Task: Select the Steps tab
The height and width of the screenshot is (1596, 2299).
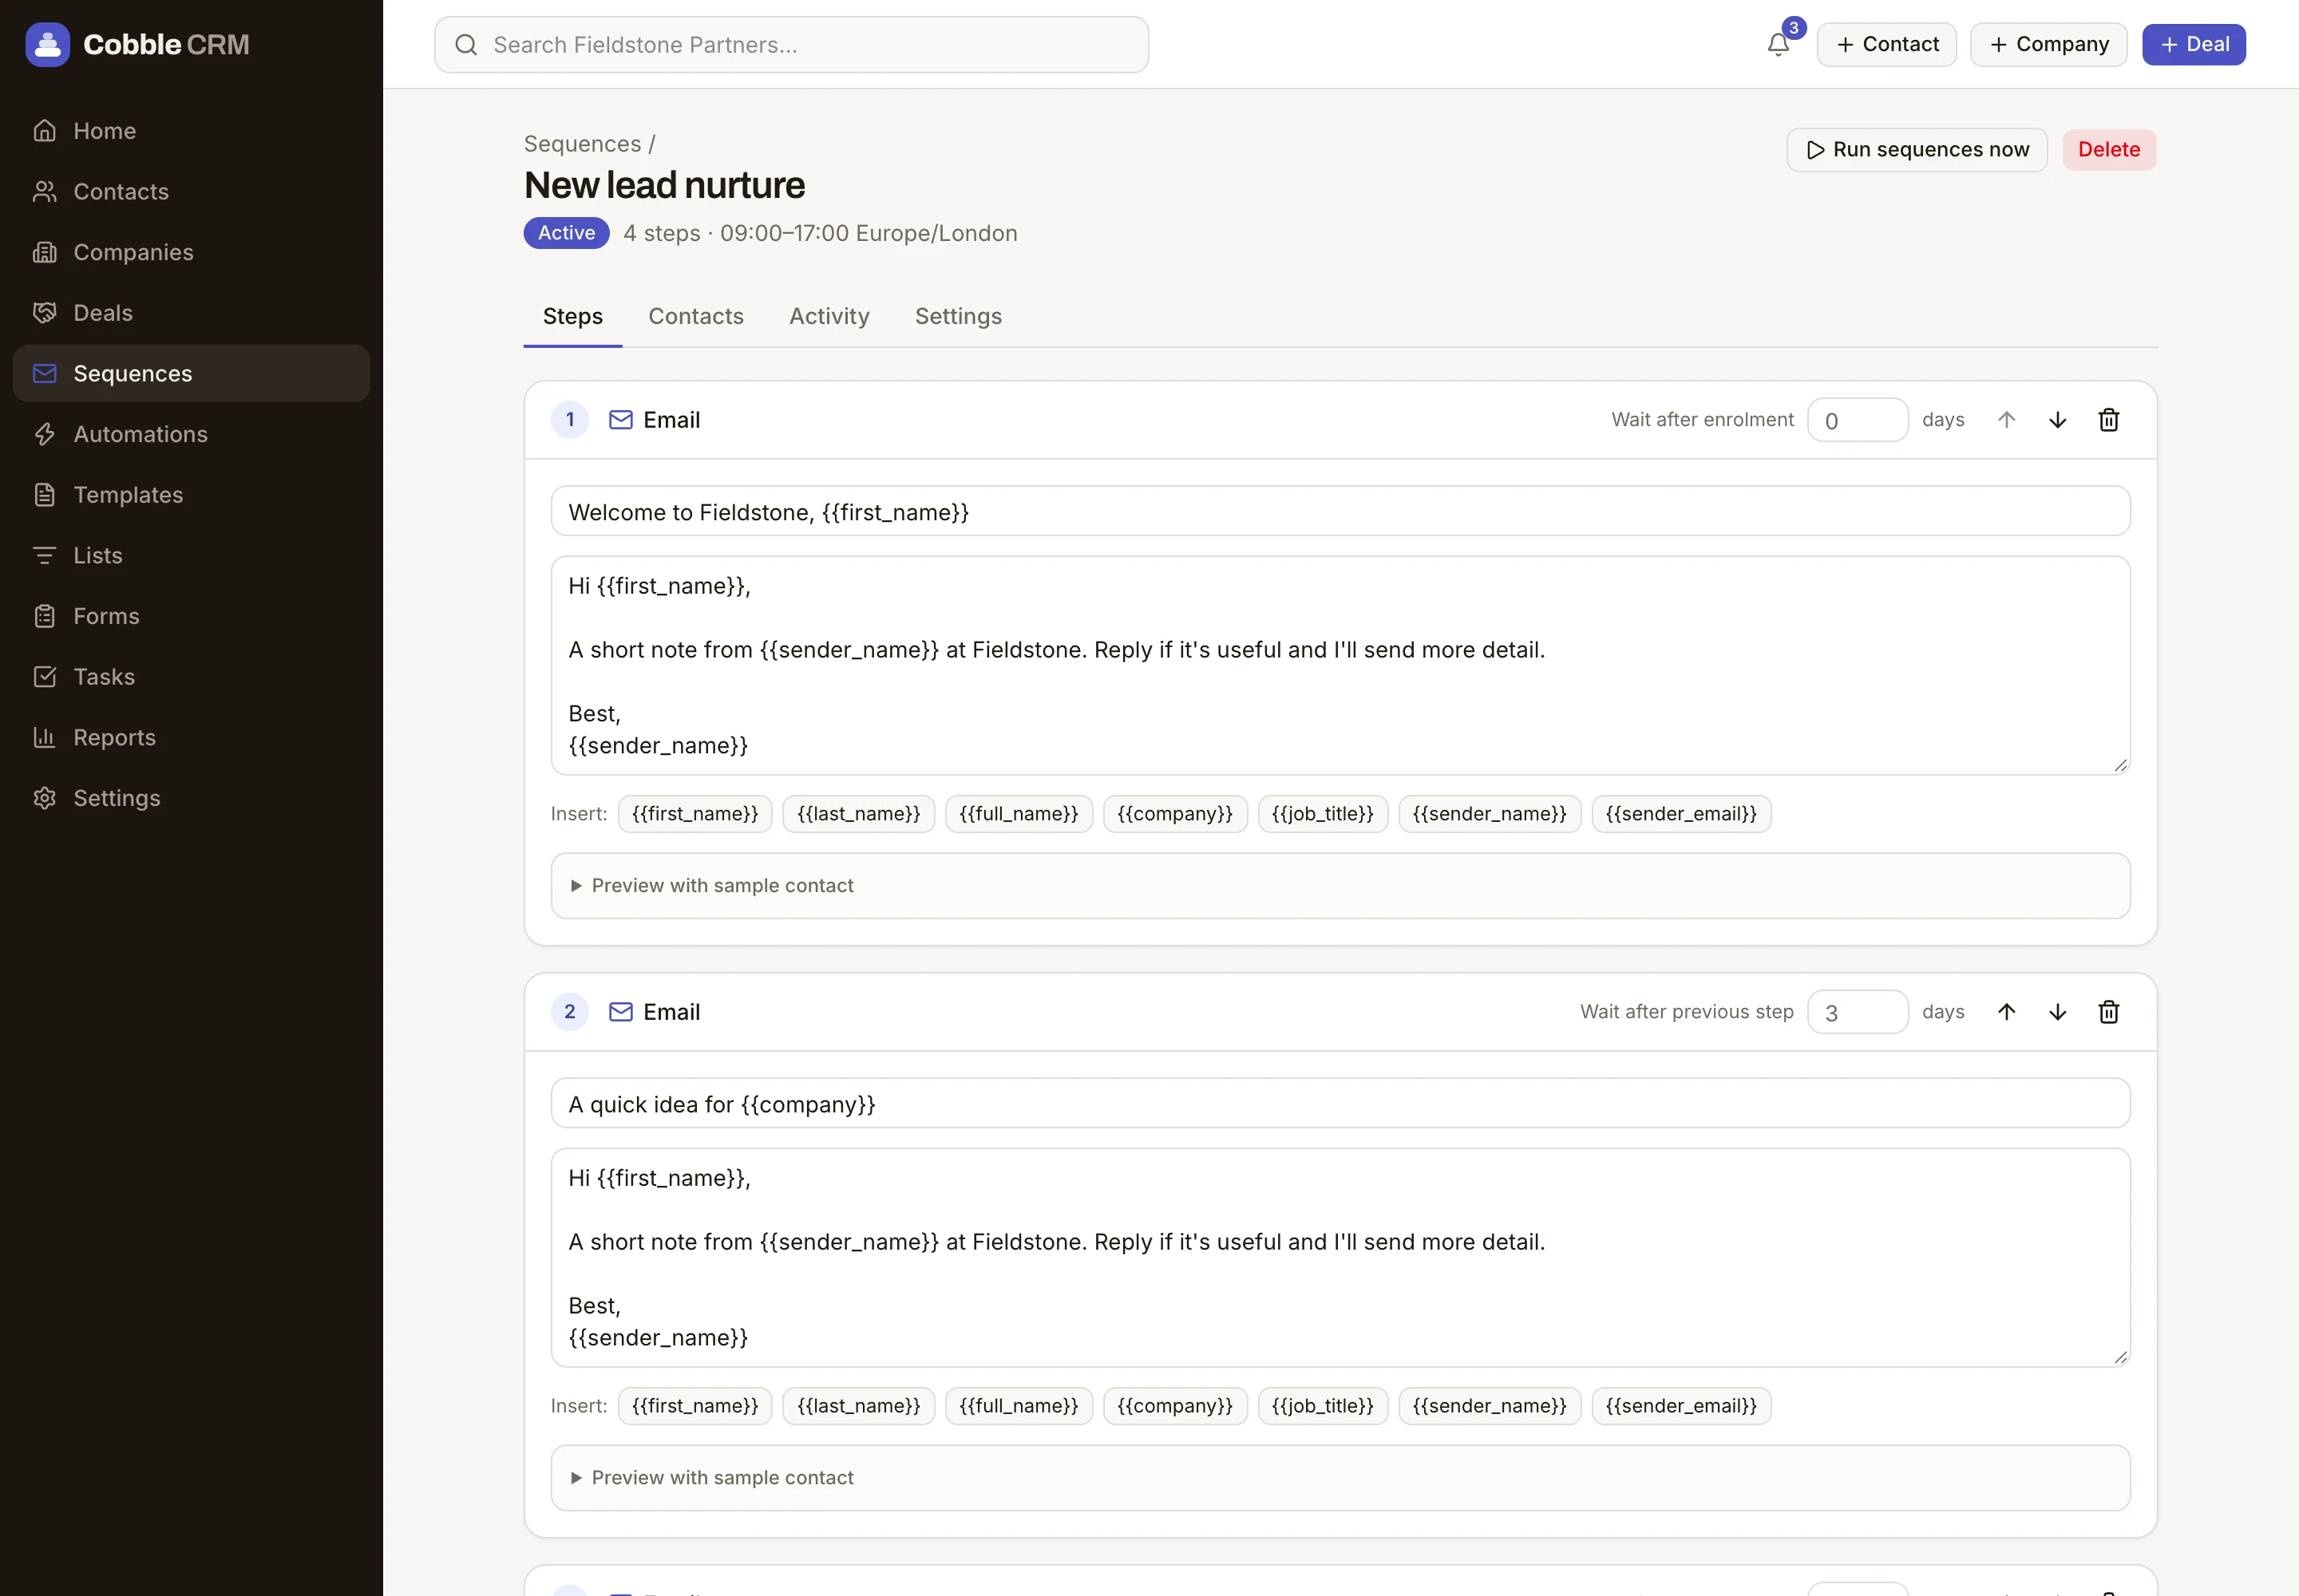Action: tap(572, 316)
